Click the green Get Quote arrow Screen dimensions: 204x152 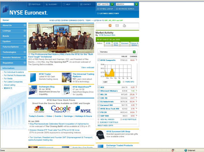click(112, 4)
